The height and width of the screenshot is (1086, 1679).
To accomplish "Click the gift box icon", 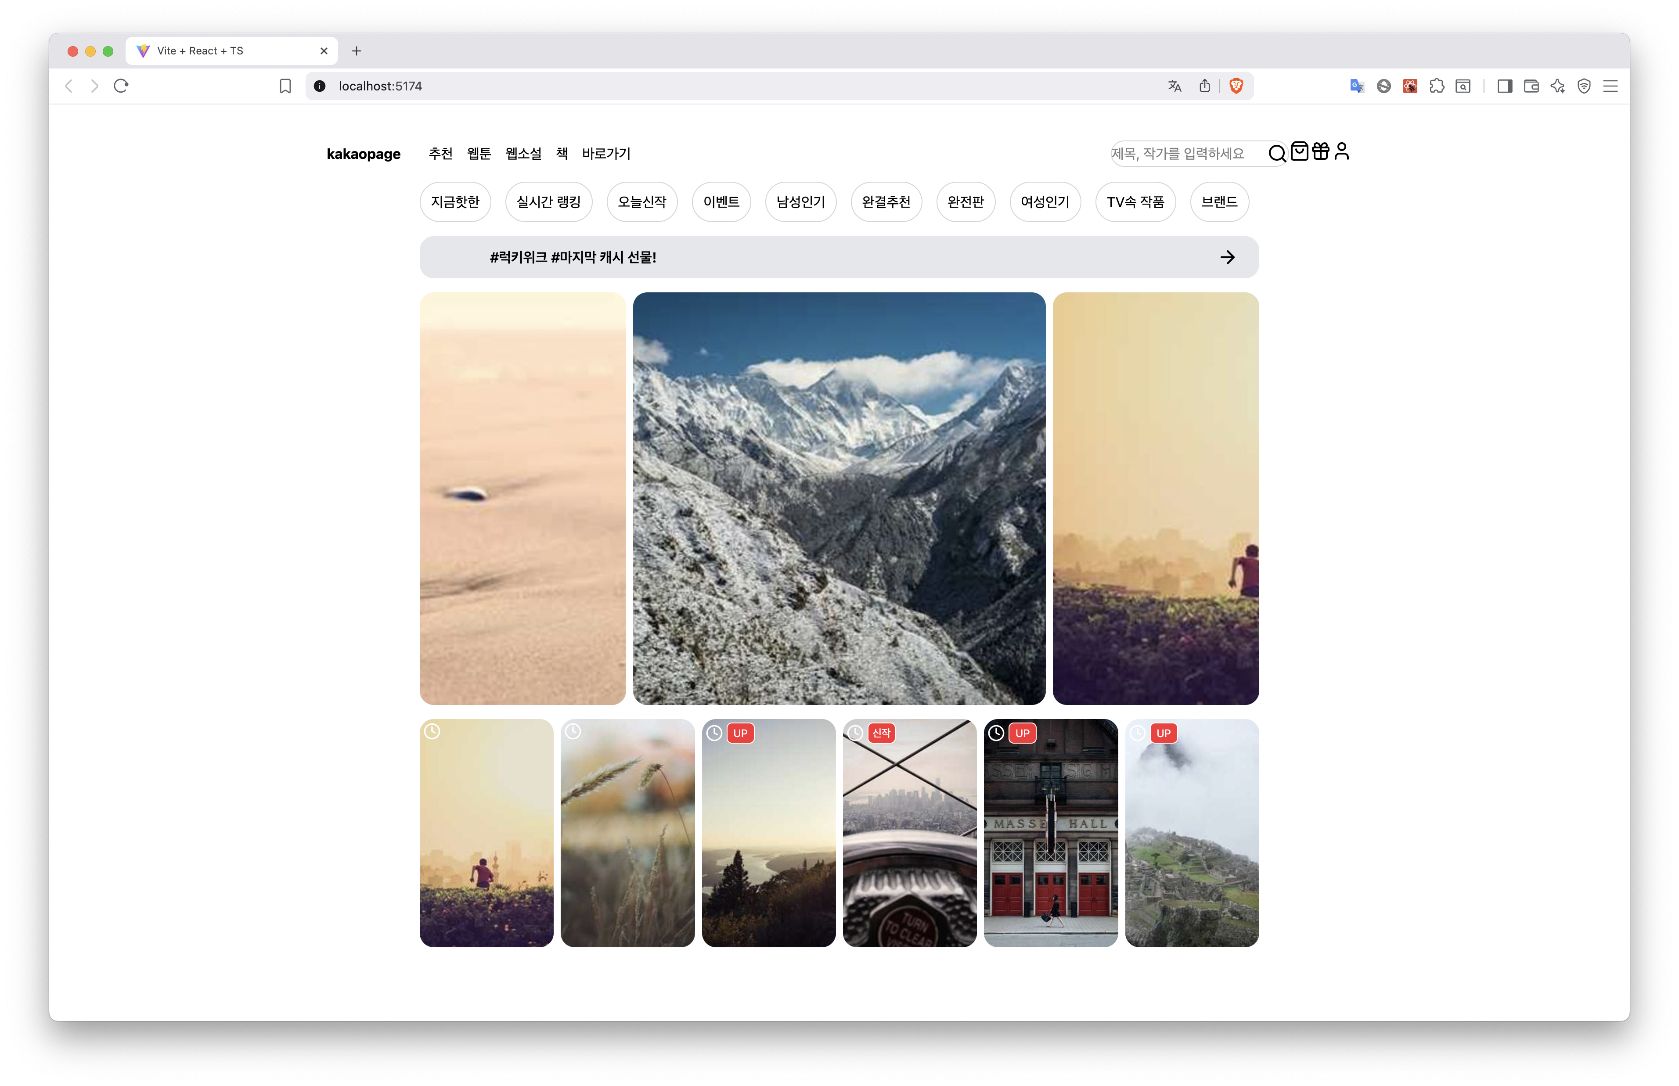I will 1320,151.
